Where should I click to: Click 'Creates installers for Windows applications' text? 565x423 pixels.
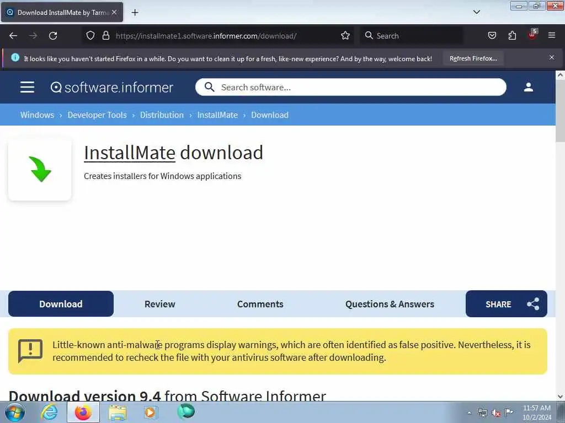163,176
